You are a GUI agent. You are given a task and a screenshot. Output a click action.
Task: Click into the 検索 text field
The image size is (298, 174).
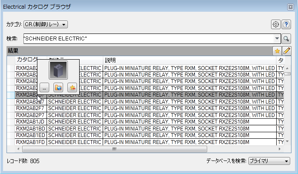click(149, 39)
